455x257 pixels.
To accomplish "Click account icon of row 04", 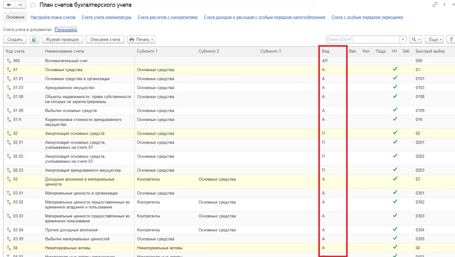I will tap(9, 248).
